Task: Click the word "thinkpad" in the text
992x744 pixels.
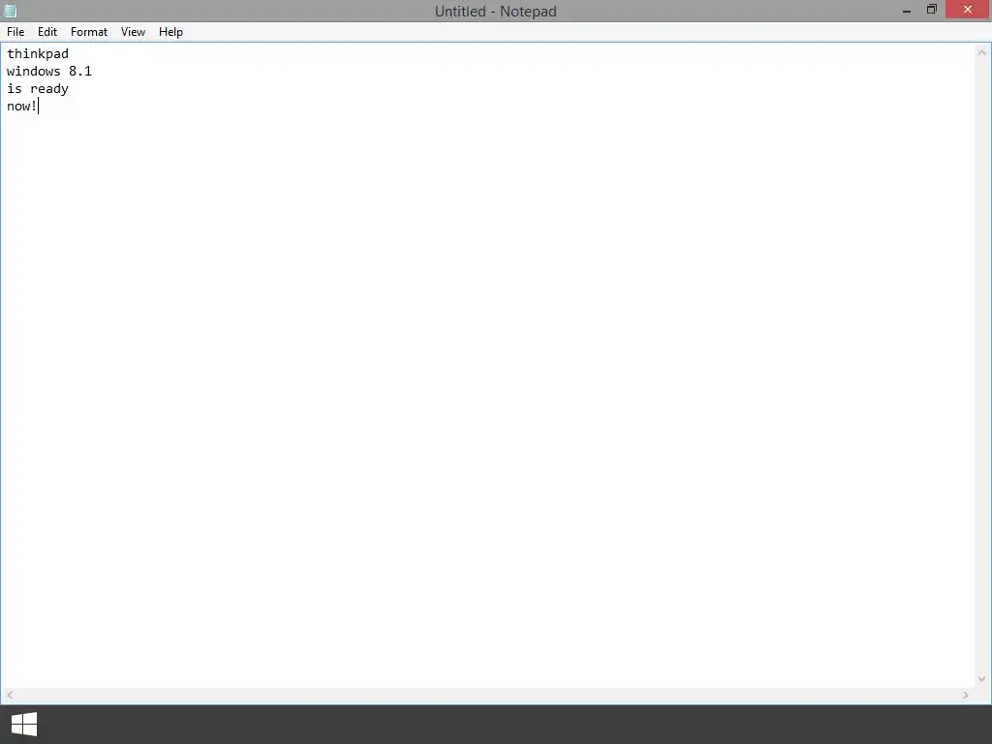Action: click(38, 54)
